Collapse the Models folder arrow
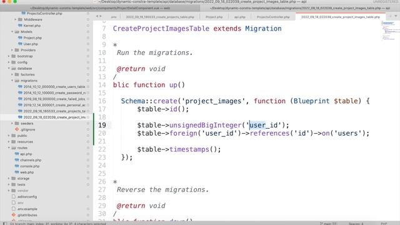This screenshot has height=225, width=400. tap(12, 32)
